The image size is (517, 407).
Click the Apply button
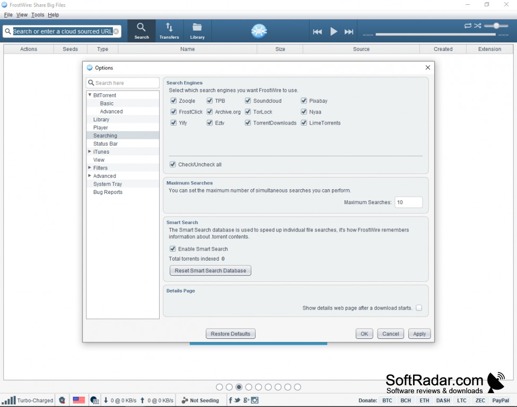[x=419, y=333]
